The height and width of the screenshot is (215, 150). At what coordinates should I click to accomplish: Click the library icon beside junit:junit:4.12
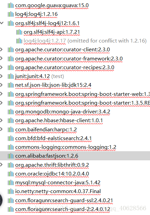(x=11, y=76)
